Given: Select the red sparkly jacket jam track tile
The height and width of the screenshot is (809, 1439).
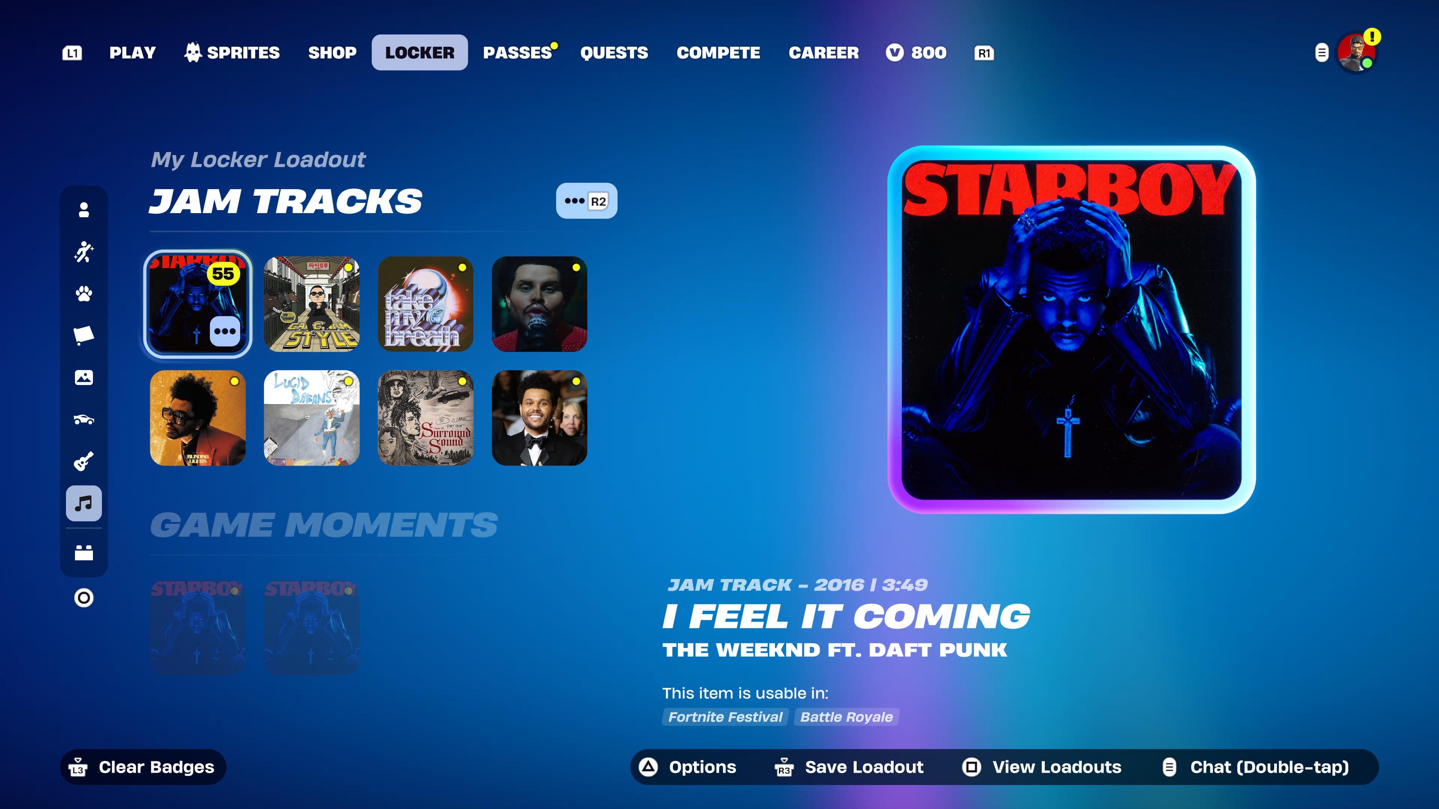Looking at the screenshot, I should 540,304.
